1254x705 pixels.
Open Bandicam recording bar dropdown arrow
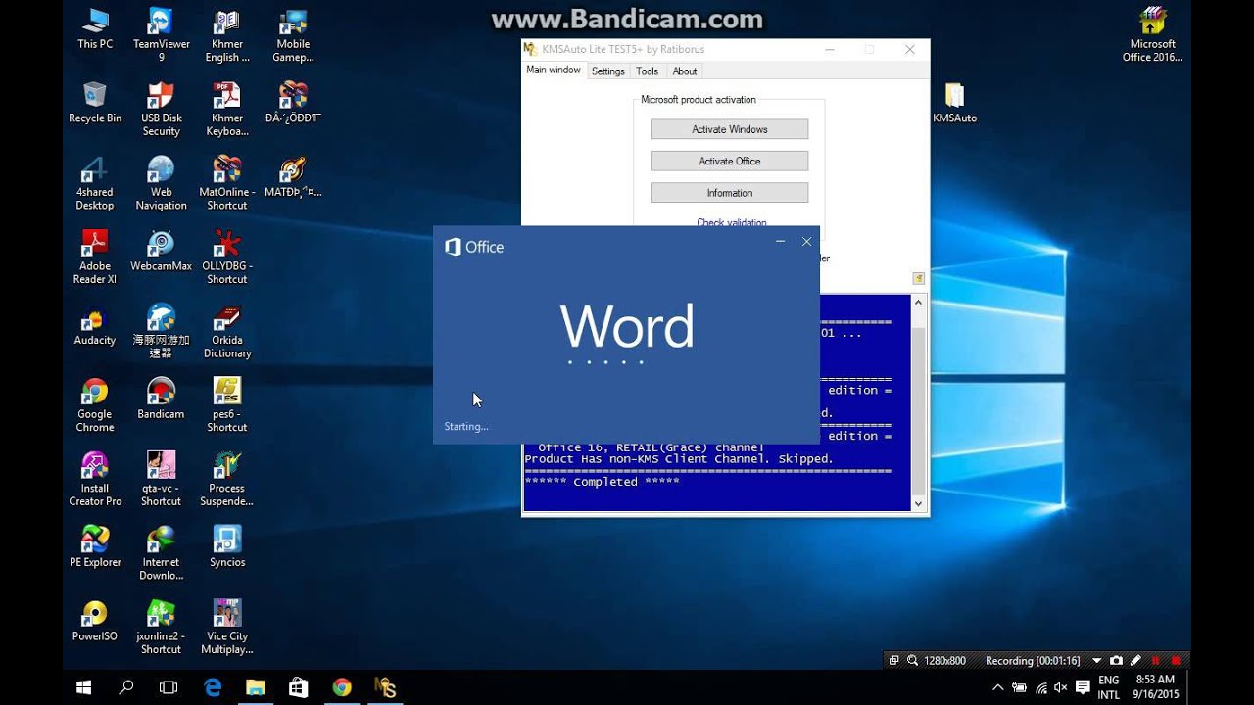coord(1096,661)
